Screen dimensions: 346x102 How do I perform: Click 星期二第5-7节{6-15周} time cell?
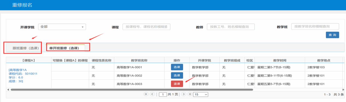click(x=280, y=67)
